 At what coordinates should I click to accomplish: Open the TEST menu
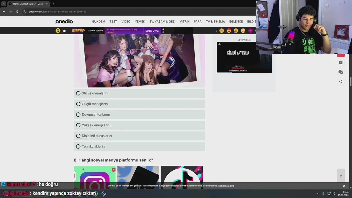(x=113, y=21)
